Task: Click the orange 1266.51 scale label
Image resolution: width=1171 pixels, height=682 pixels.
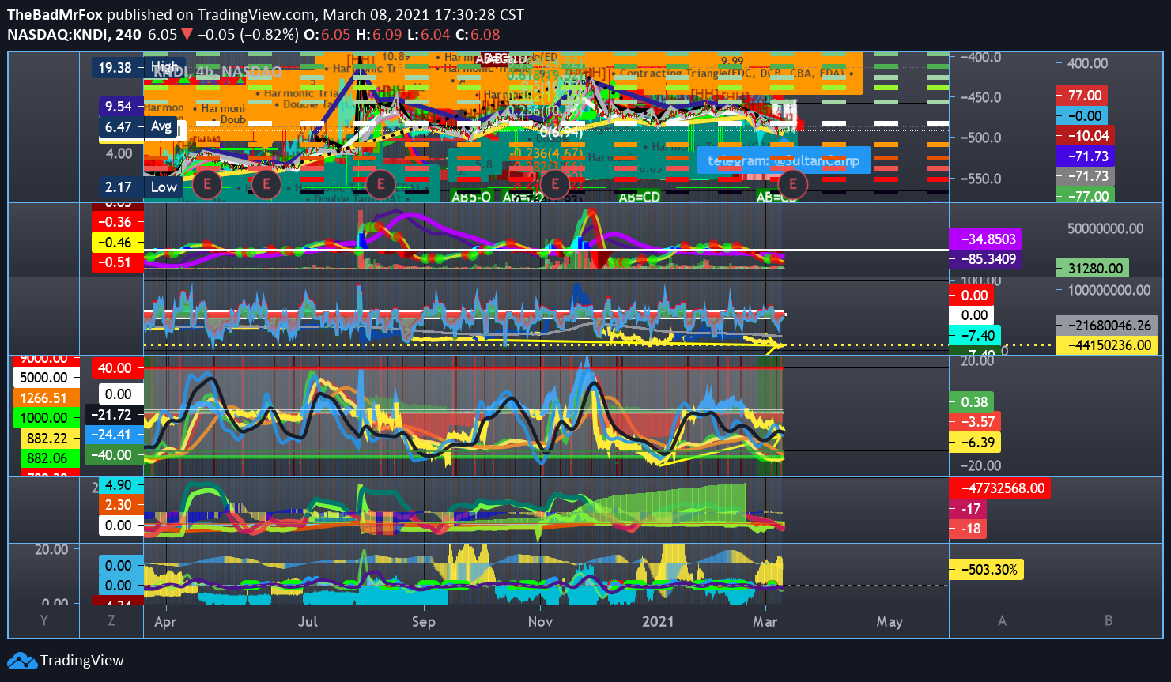Action: (47, 398)
